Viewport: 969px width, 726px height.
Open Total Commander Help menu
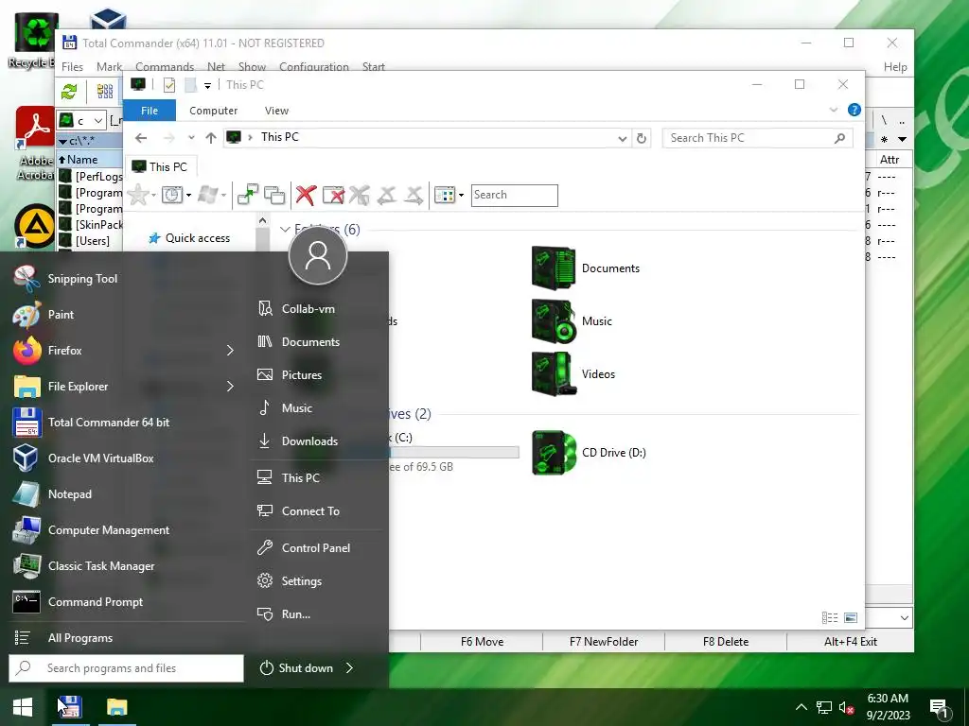point(895,67)
